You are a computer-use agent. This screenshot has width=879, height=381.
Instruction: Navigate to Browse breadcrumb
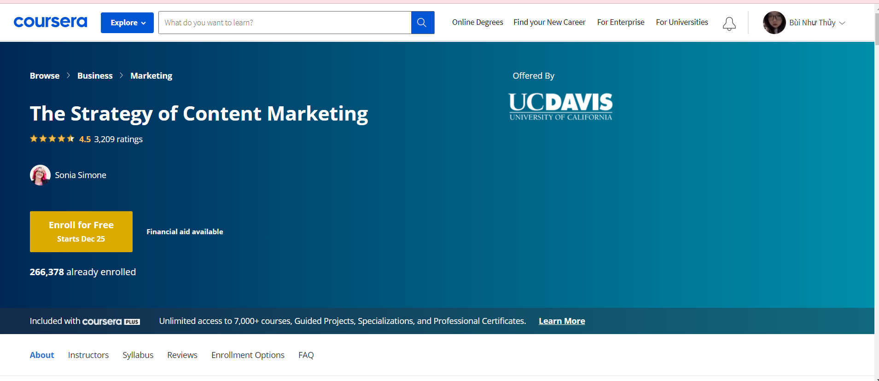tap(45, 75)
